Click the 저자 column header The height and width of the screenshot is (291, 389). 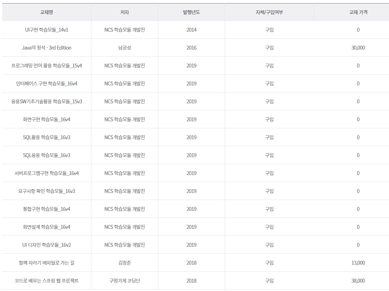pyautogui.click(x=125, y=12)
